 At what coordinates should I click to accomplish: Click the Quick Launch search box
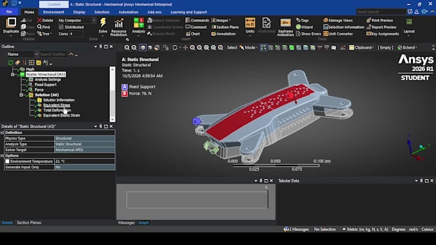click(x=381, y=12)
